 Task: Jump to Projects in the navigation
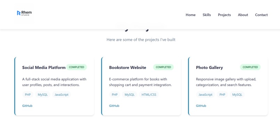[224, 15]
